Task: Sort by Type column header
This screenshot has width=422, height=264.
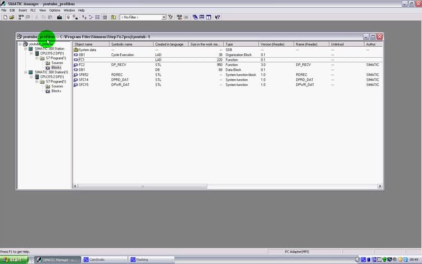Action: coord(241,44)
